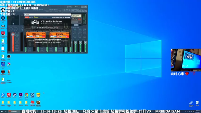This screenshot has width=201, height=113.
Task: Open the blue A-shaped desktop icon
Action: (x=32, y=95)
